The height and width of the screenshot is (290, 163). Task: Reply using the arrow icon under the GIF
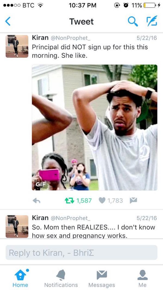(37, 201)
